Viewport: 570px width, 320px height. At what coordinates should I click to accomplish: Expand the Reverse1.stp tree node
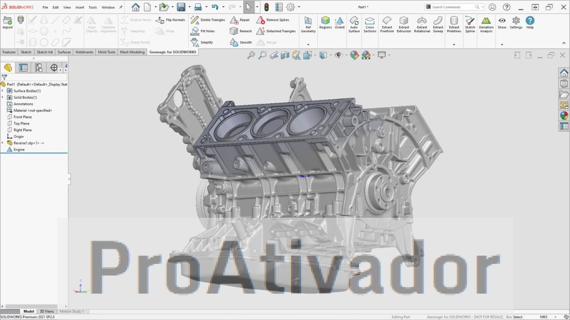pos(2,143)
